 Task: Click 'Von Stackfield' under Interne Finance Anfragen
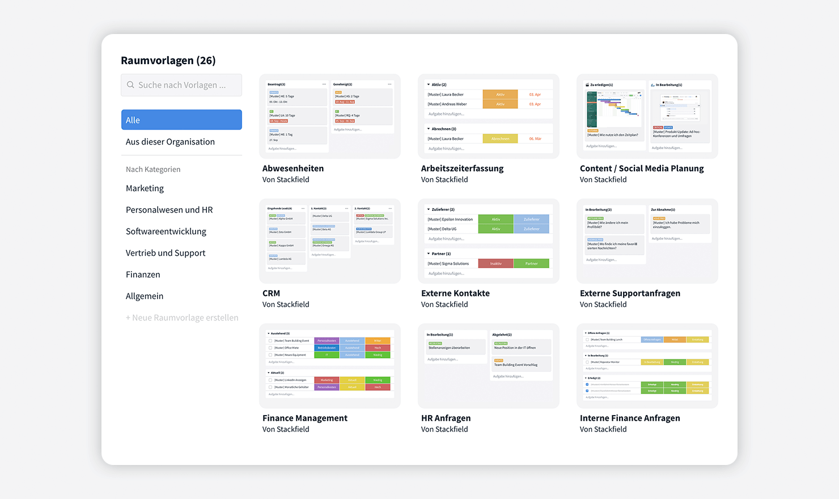tap(603, 429)
